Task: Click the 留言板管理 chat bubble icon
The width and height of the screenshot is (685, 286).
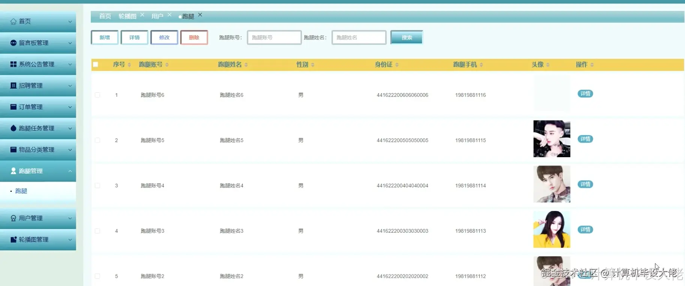Action: tap(14, 43)
